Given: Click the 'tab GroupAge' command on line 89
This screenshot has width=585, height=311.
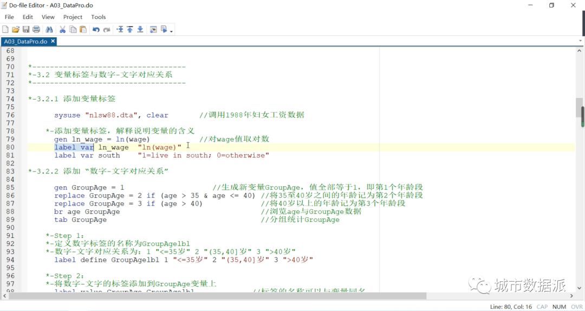Looking at the screenshot, I should (80, 220).
